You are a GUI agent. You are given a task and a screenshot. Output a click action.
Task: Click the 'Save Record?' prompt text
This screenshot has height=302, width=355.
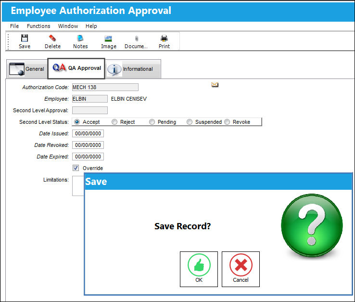click(x=182, y=226)
